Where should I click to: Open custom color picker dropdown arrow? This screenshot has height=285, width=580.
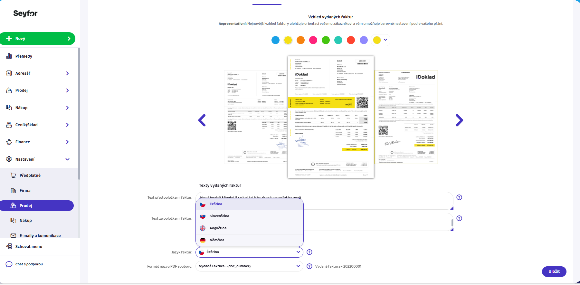coord(385,40)
